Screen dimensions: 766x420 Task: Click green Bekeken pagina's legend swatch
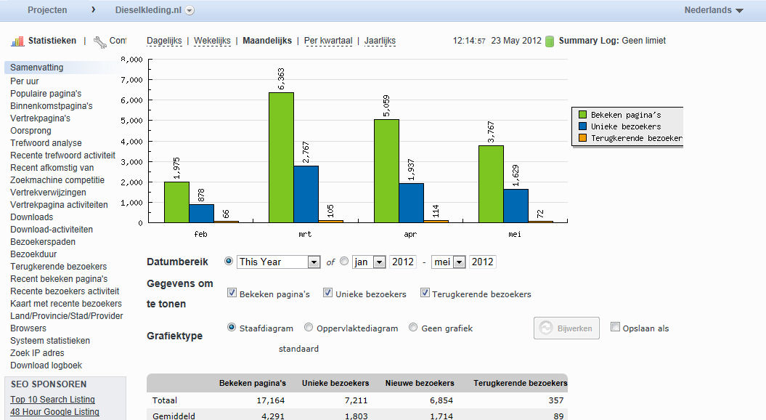click(x=582, y=114)
